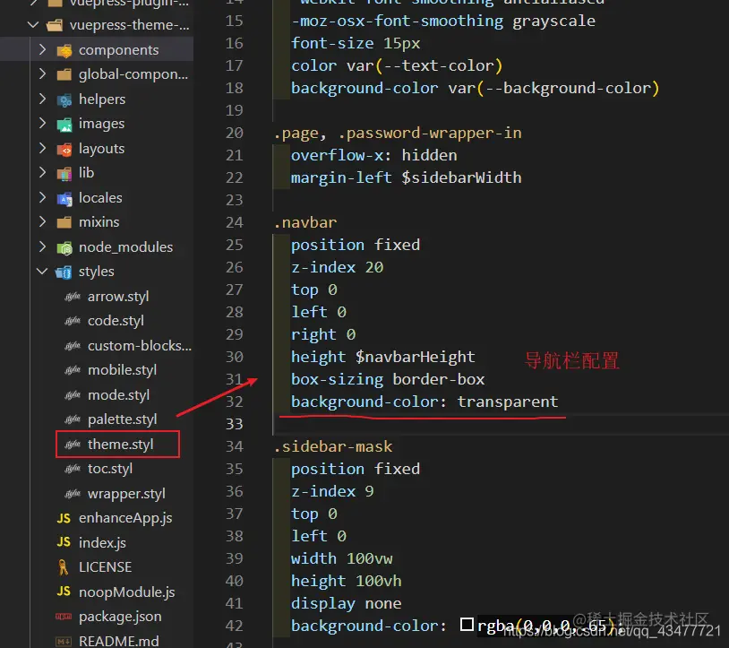The height and width of the screenshot is (648, 729).
Task: Click '$navbarHeight' variable on line 30
Action: point(416,358)
